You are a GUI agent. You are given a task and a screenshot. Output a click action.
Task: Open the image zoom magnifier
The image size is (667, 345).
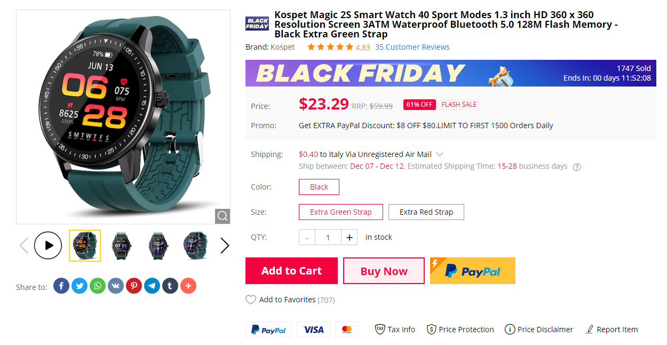coord(223,216)
